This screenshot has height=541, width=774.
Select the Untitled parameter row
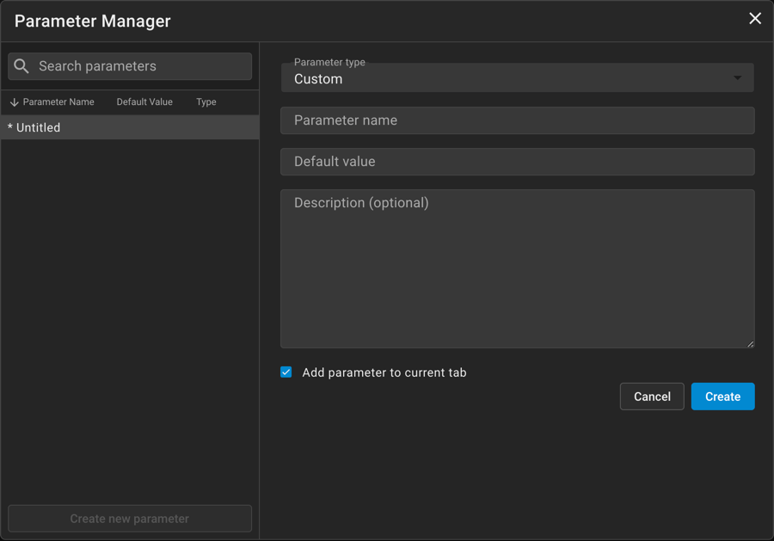point(129,127)
